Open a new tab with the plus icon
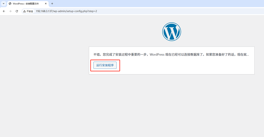The height and width of the screenshot is (137, 264). pos(52,4)
